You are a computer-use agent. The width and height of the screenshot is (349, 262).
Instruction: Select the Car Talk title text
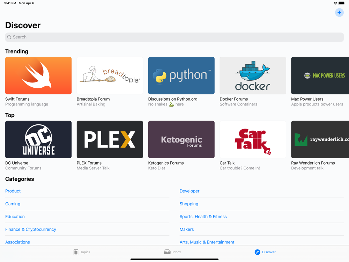point(227,163)
